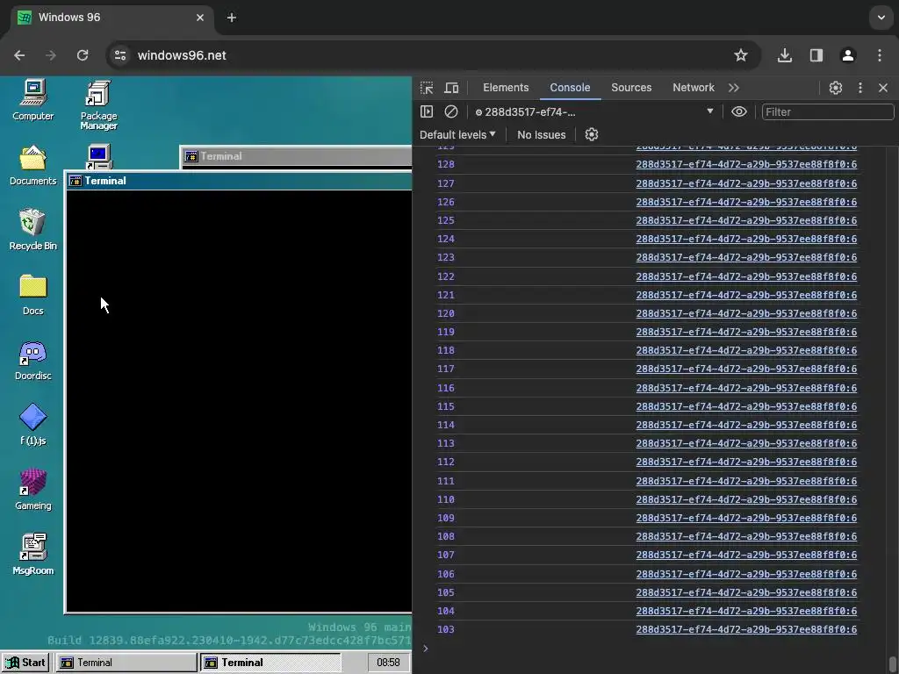Open the Docs folder icon
The width and height of the screenshot is (899, 674).
(32, 295)
